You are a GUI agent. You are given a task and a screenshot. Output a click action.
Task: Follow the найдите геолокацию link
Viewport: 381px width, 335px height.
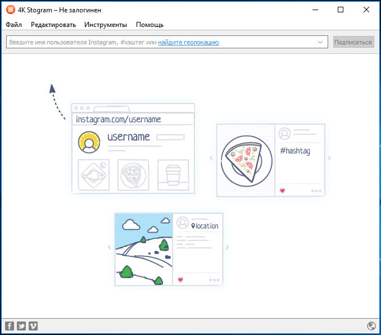[x=188, y=42]
